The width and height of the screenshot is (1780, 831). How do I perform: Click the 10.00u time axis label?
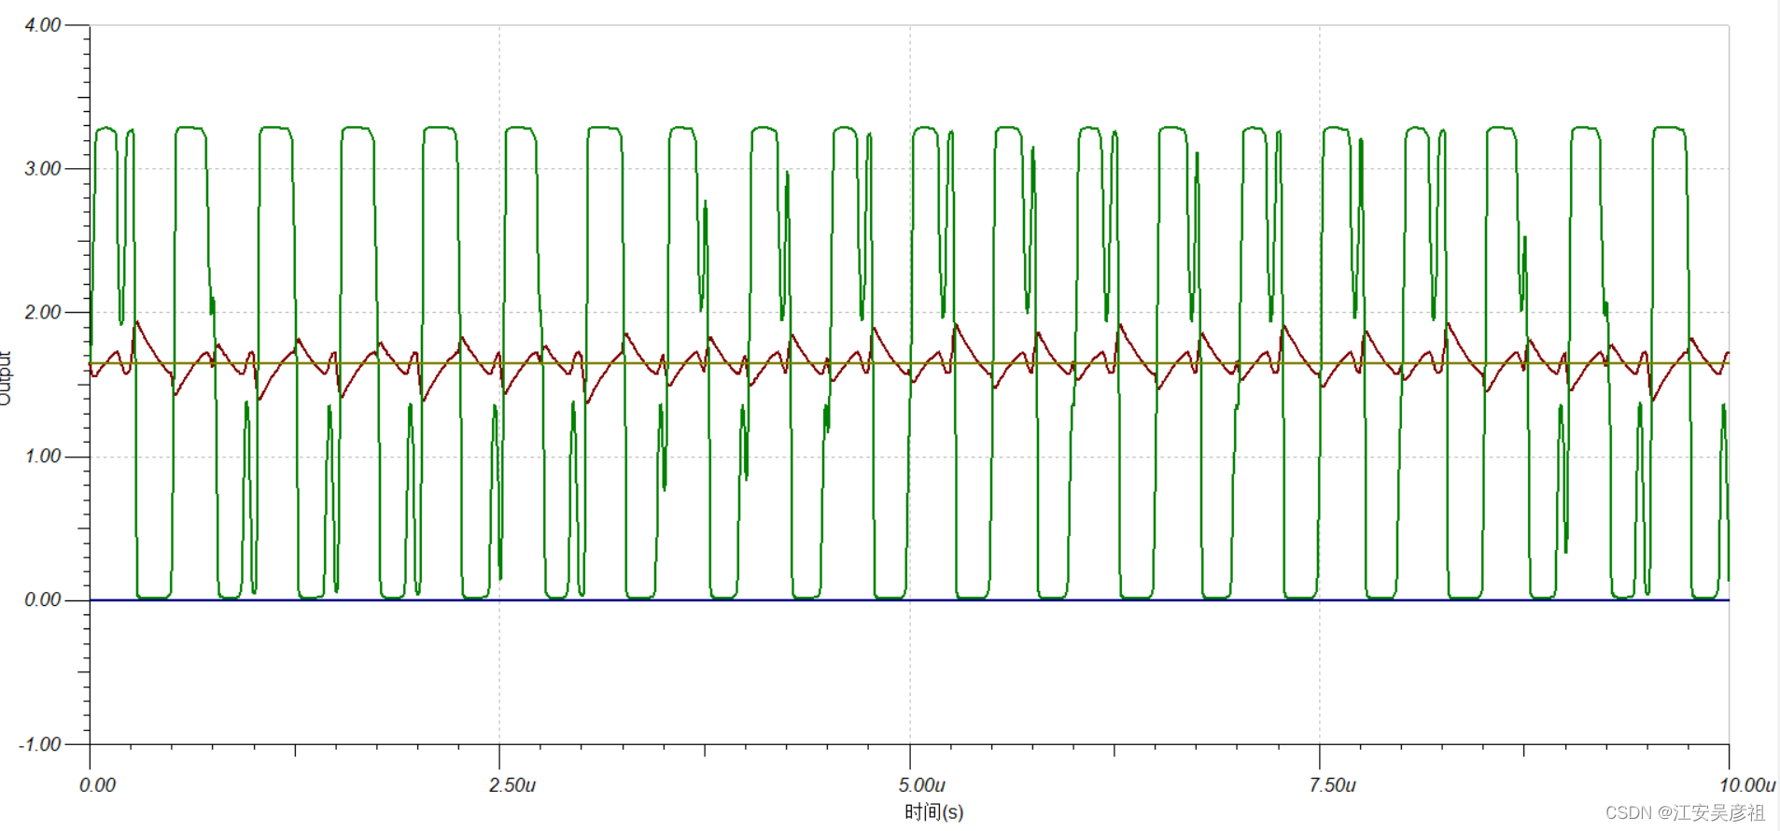[x=1747, y=785]
